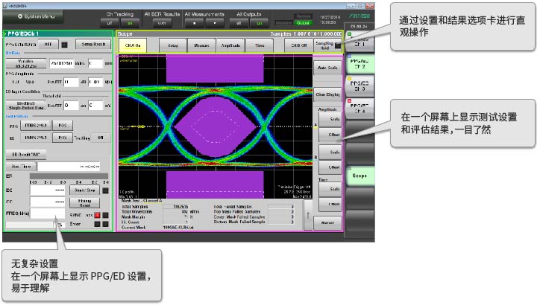537x305 pixels.
Task: Click the History Reset button
Action: (x=84, y=203)
